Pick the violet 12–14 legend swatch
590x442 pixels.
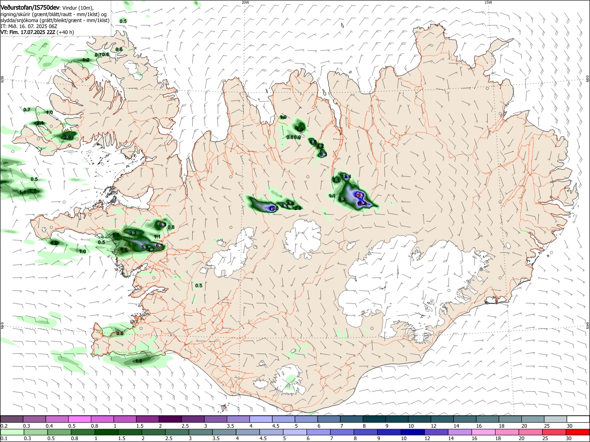(436, 432)
